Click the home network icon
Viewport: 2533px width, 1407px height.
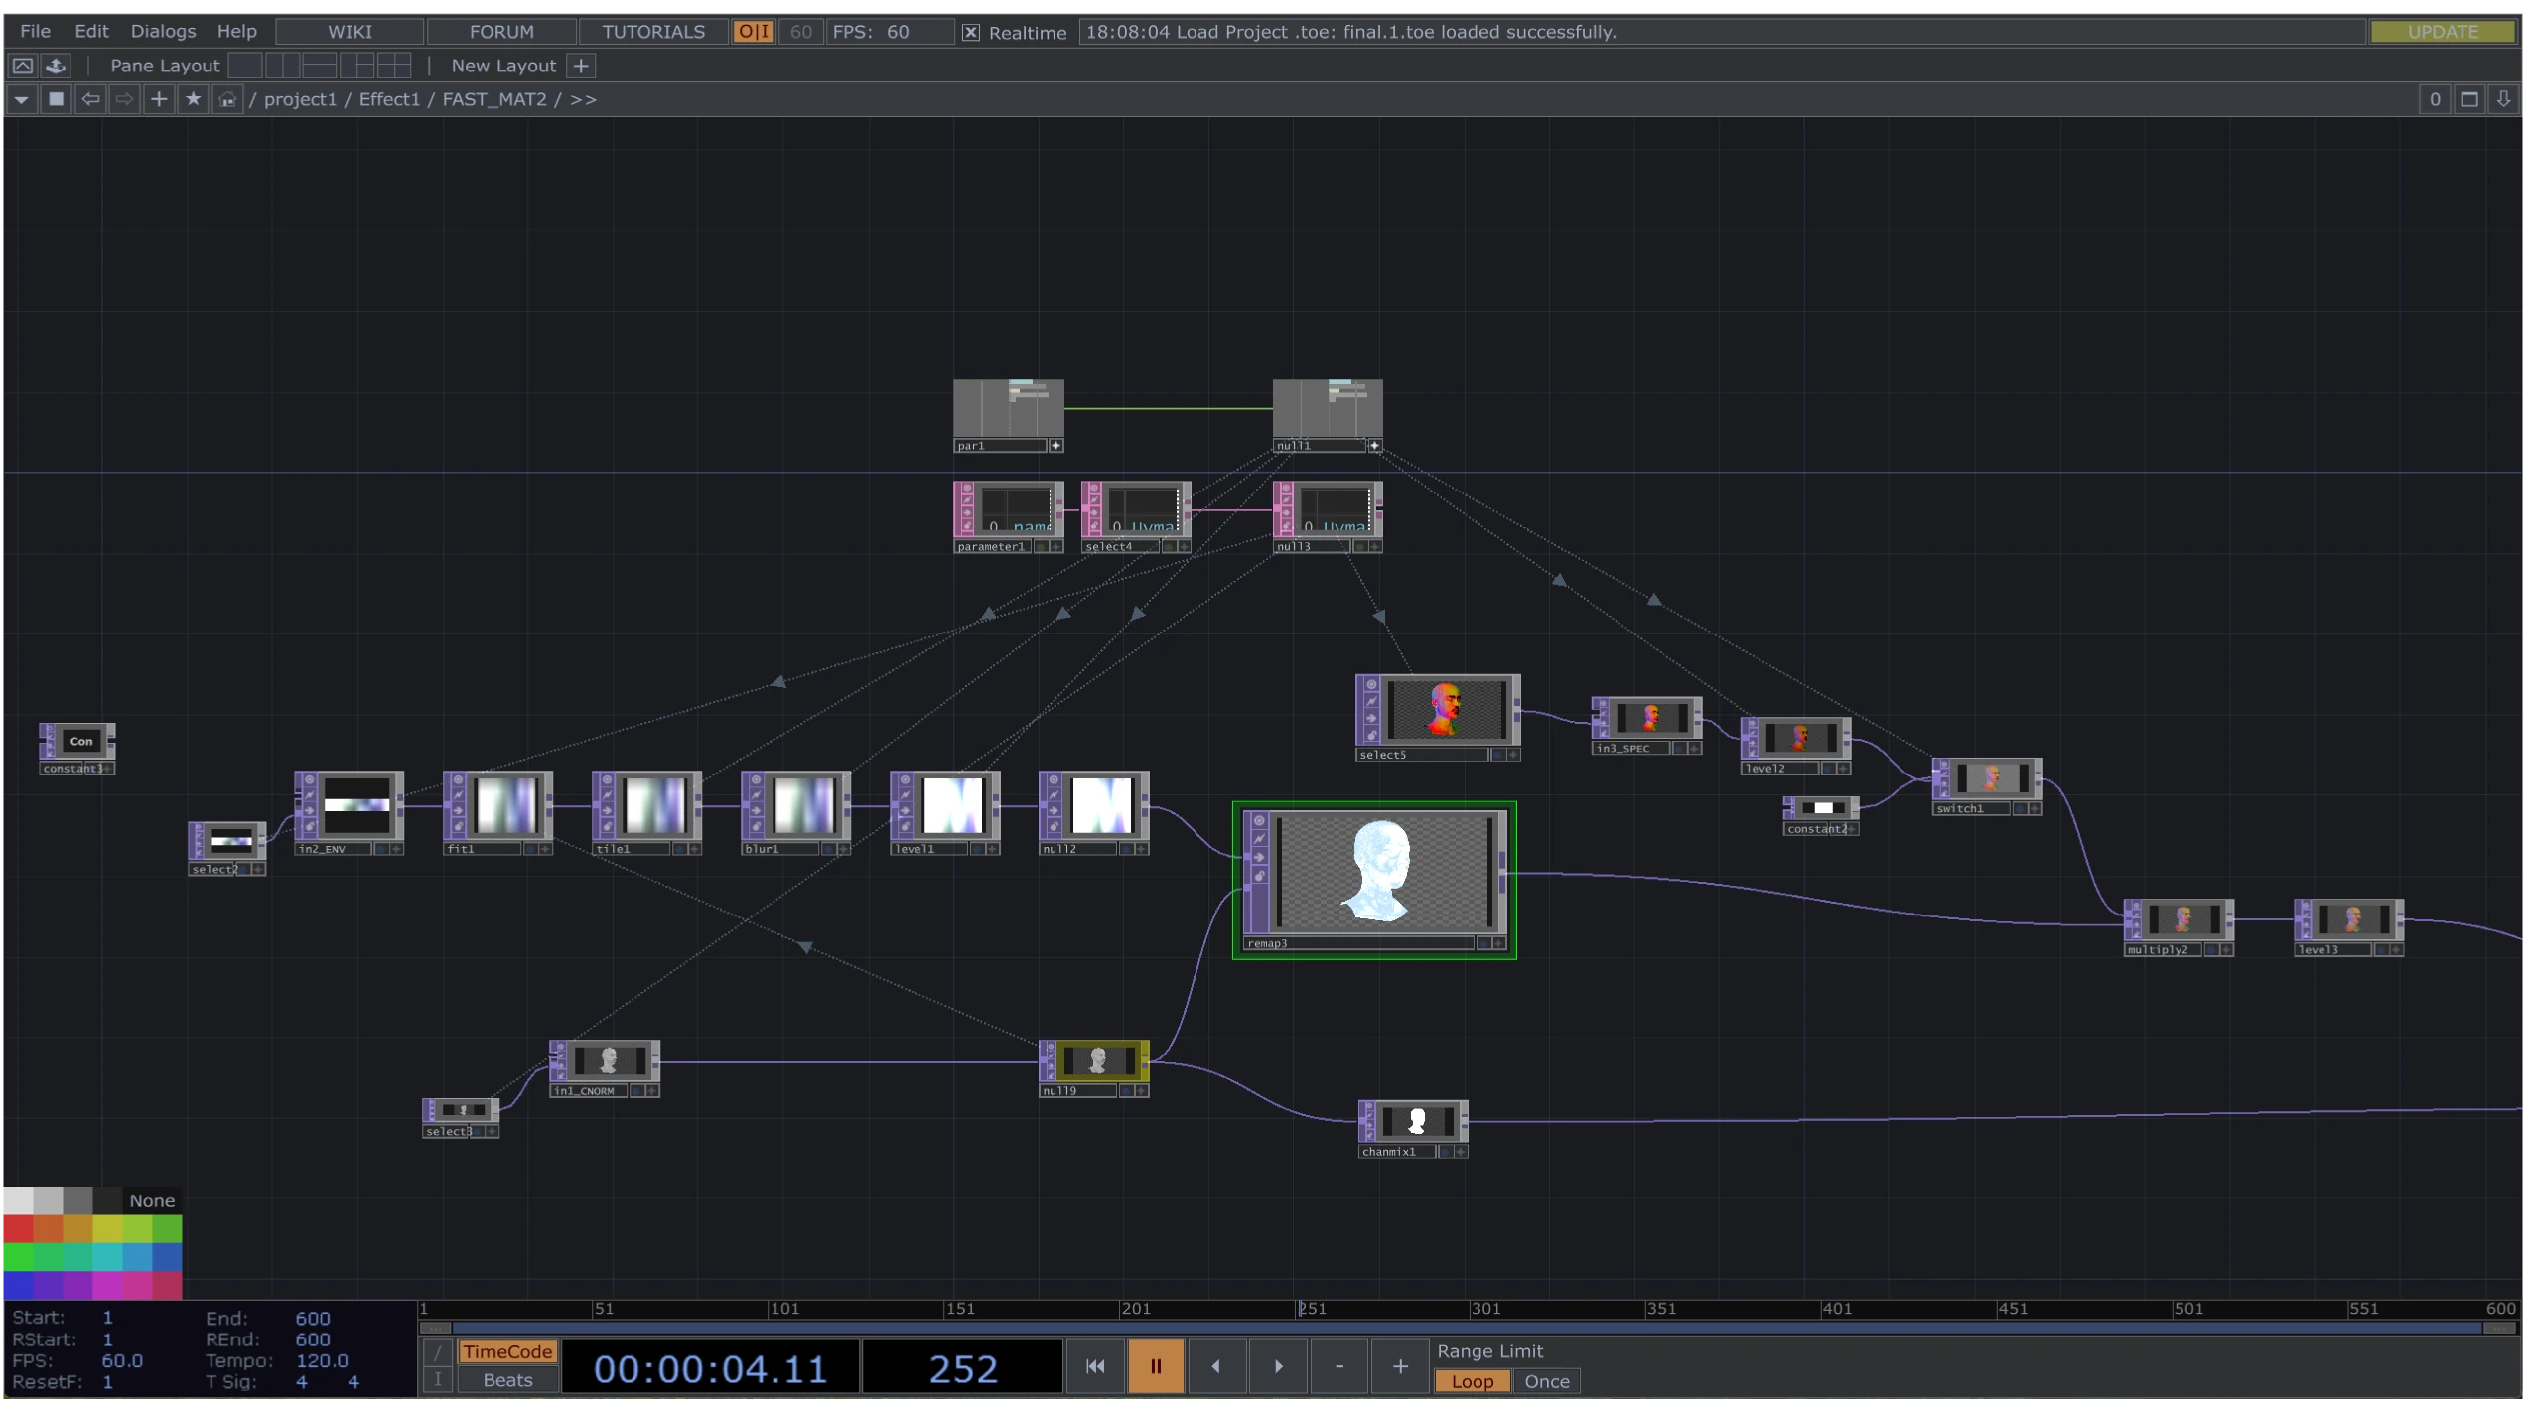coord(227,99)
